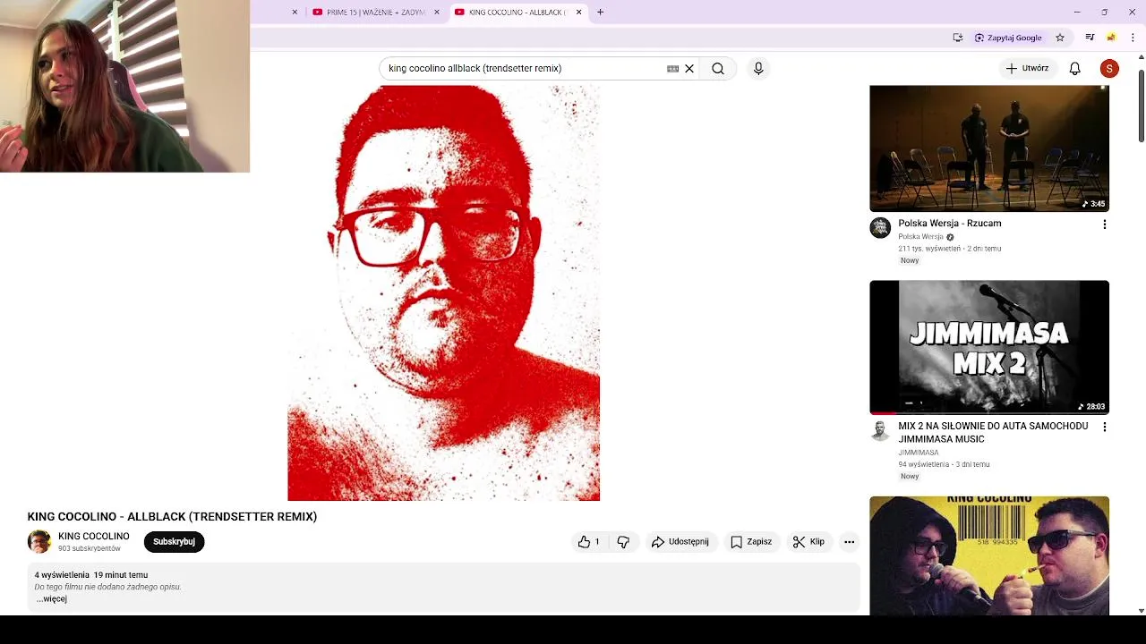Open Chrome three-dot menu
The width and height of the screenshot is (1146, 644).
click(x=1133, y=38)
